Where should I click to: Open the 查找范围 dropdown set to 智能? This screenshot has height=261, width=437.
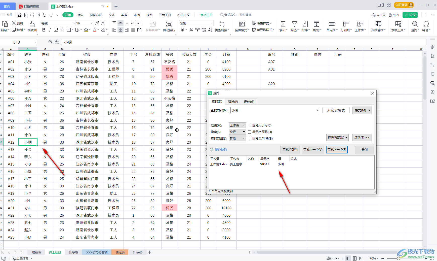(237, 138)
